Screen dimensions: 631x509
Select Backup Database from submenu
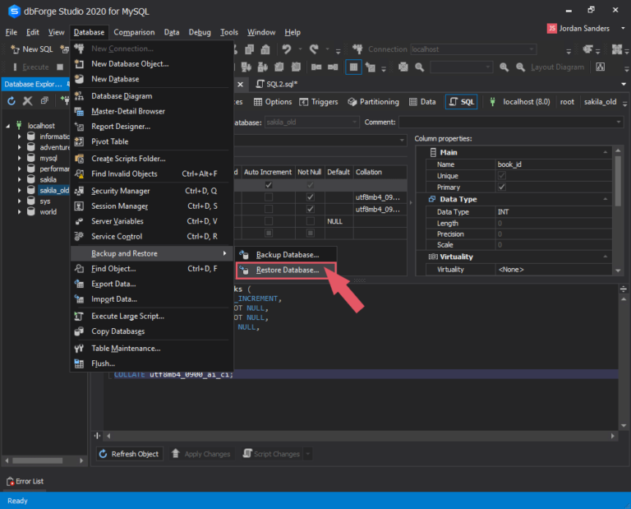coord(286,255)
